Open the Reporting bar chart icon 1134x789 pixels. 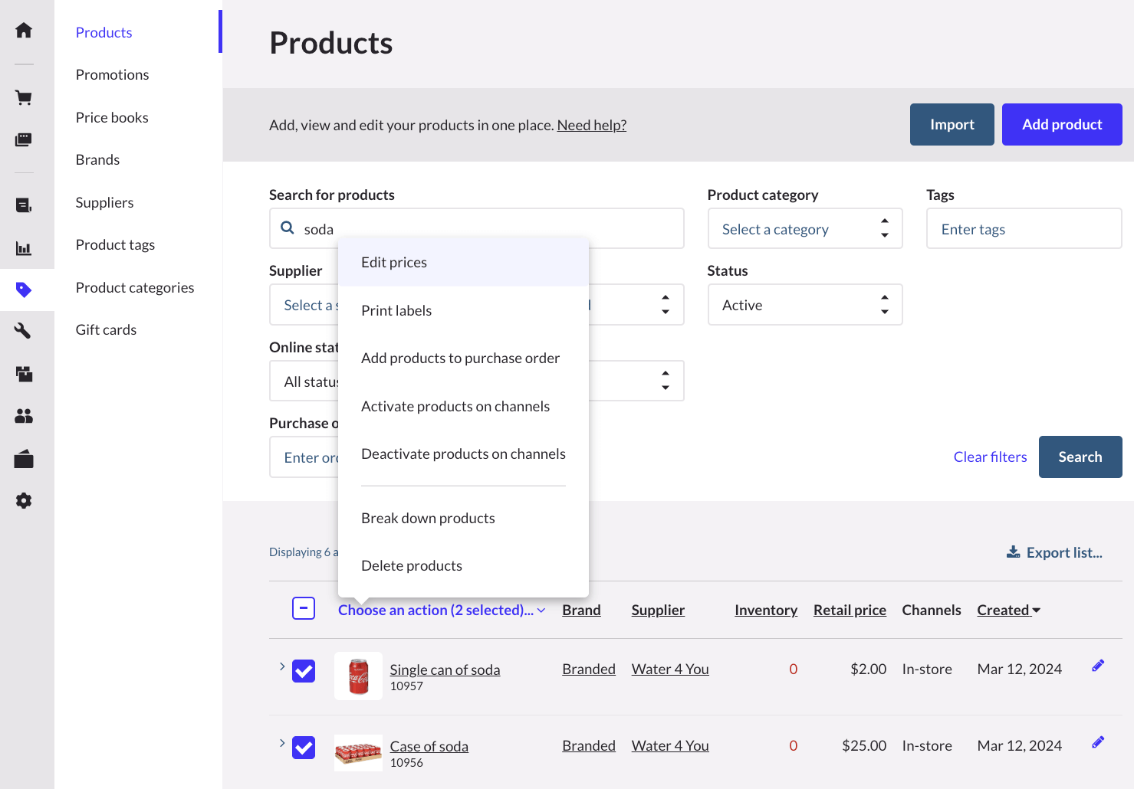(23, 248)
